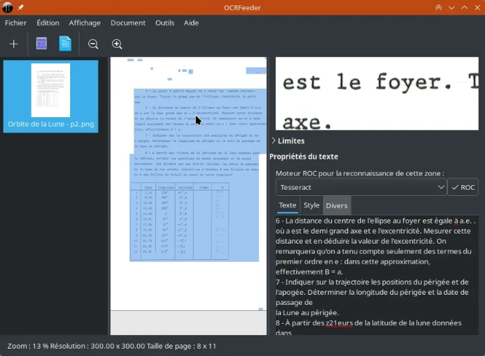485x356 pixels.
Task: Zoom in with the magnifier plus icon
Action: [117, 44]
